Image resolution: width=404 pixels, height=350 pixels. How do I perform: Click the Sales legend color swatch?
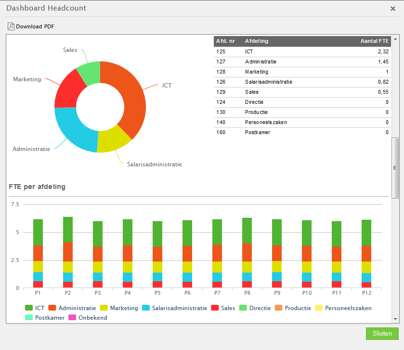tap(215, 308)
